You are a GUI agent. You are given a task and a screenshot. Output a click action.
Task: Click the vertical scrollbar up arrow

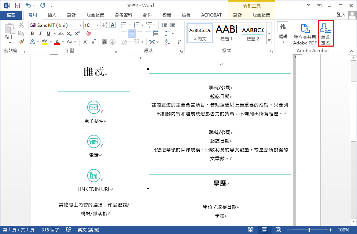pos(353,57)
